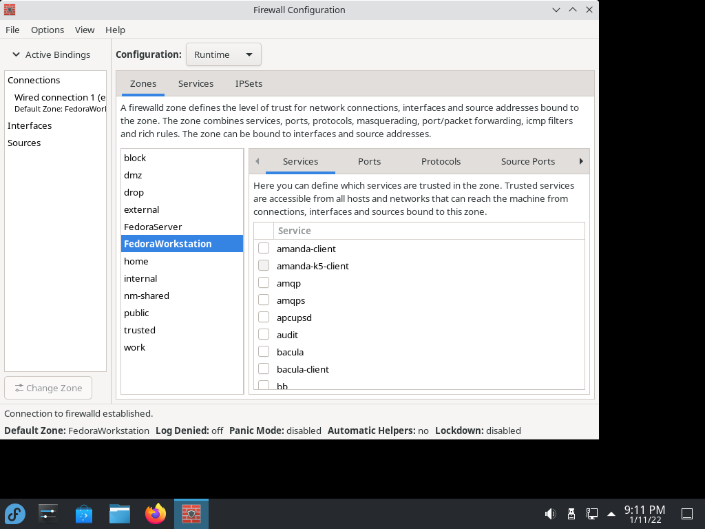Switch to the Zones tab
This screenshot has height=529, width=705.
tap(143, 83)
